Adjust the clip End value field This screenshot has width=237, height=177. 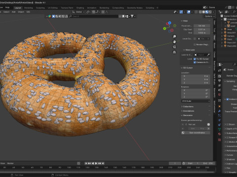(202, 33)
